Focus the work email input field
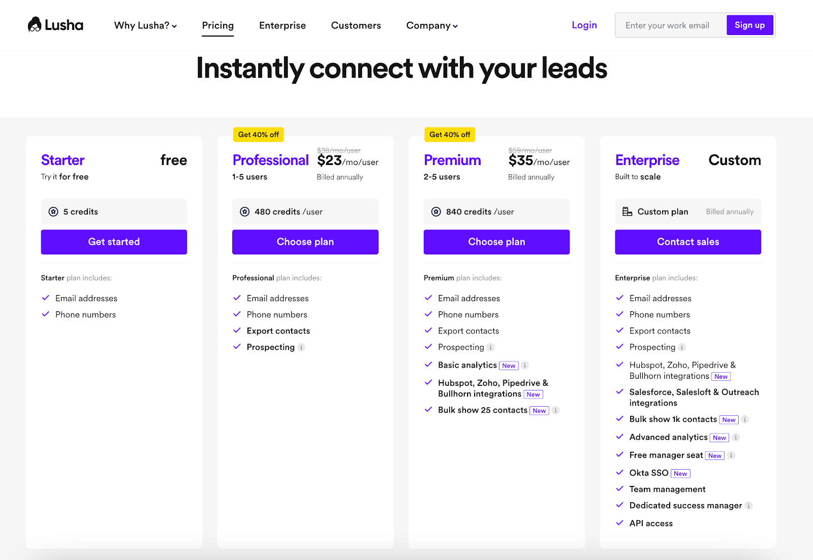Viewport: 813px width, 560px height. point(671,25)
